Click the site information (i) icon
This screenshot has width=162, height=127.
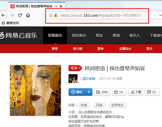pyautogui.click(x=51, y=15)
